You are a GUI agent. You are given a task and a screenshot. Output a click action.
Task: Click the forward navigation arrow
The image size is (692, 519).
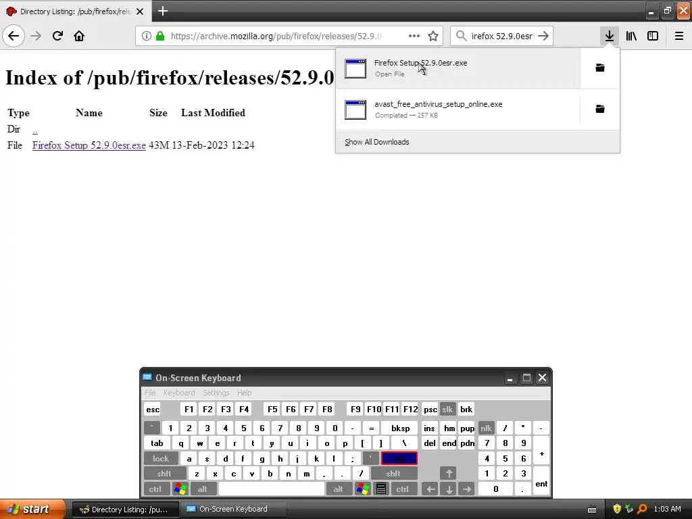(36, 36)
